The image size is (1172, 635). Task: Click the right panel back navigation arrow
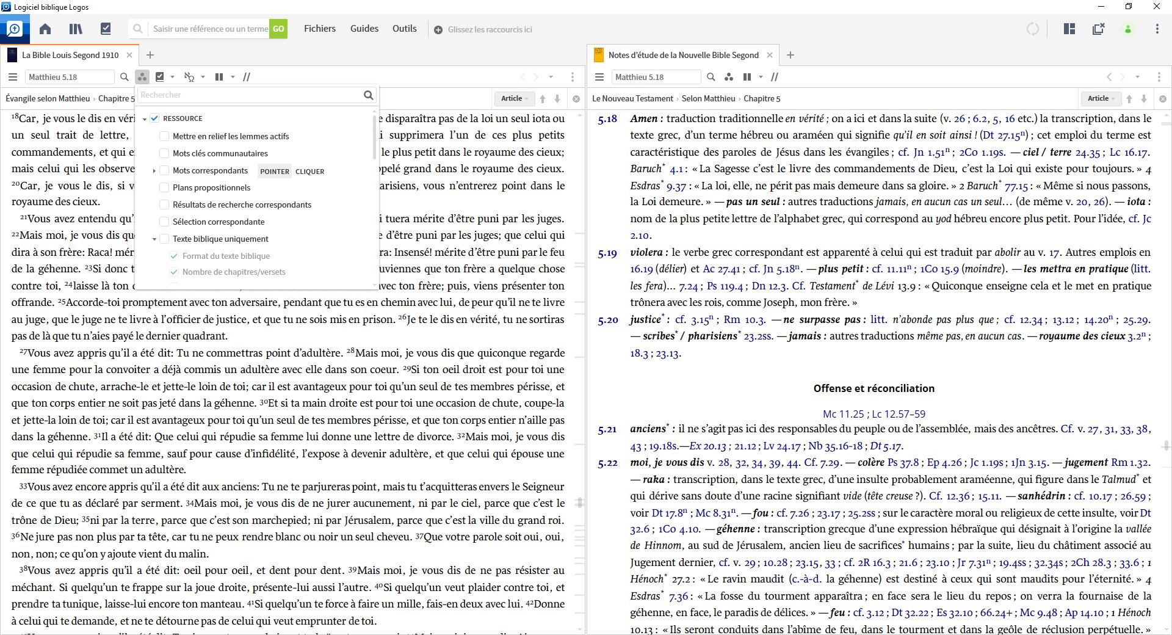(1109, 77)
